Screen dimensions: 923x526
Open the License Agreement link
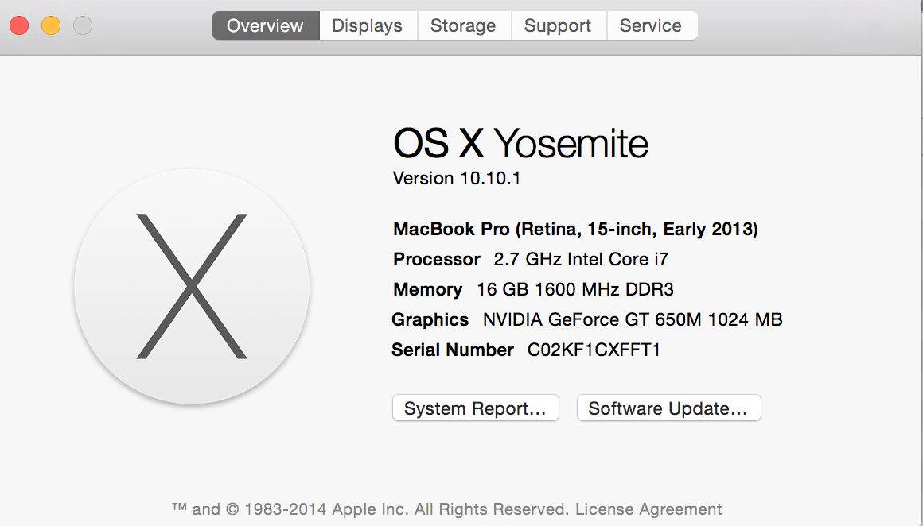pos(648,509)
